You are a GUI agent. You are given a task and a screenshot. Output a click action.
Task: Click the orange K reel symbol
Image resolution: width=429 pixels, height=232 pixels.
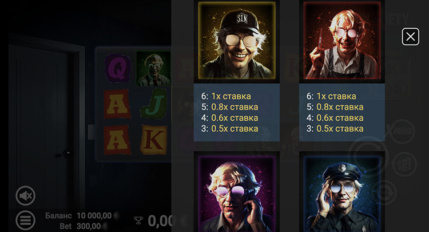click(x=153, y=140)
